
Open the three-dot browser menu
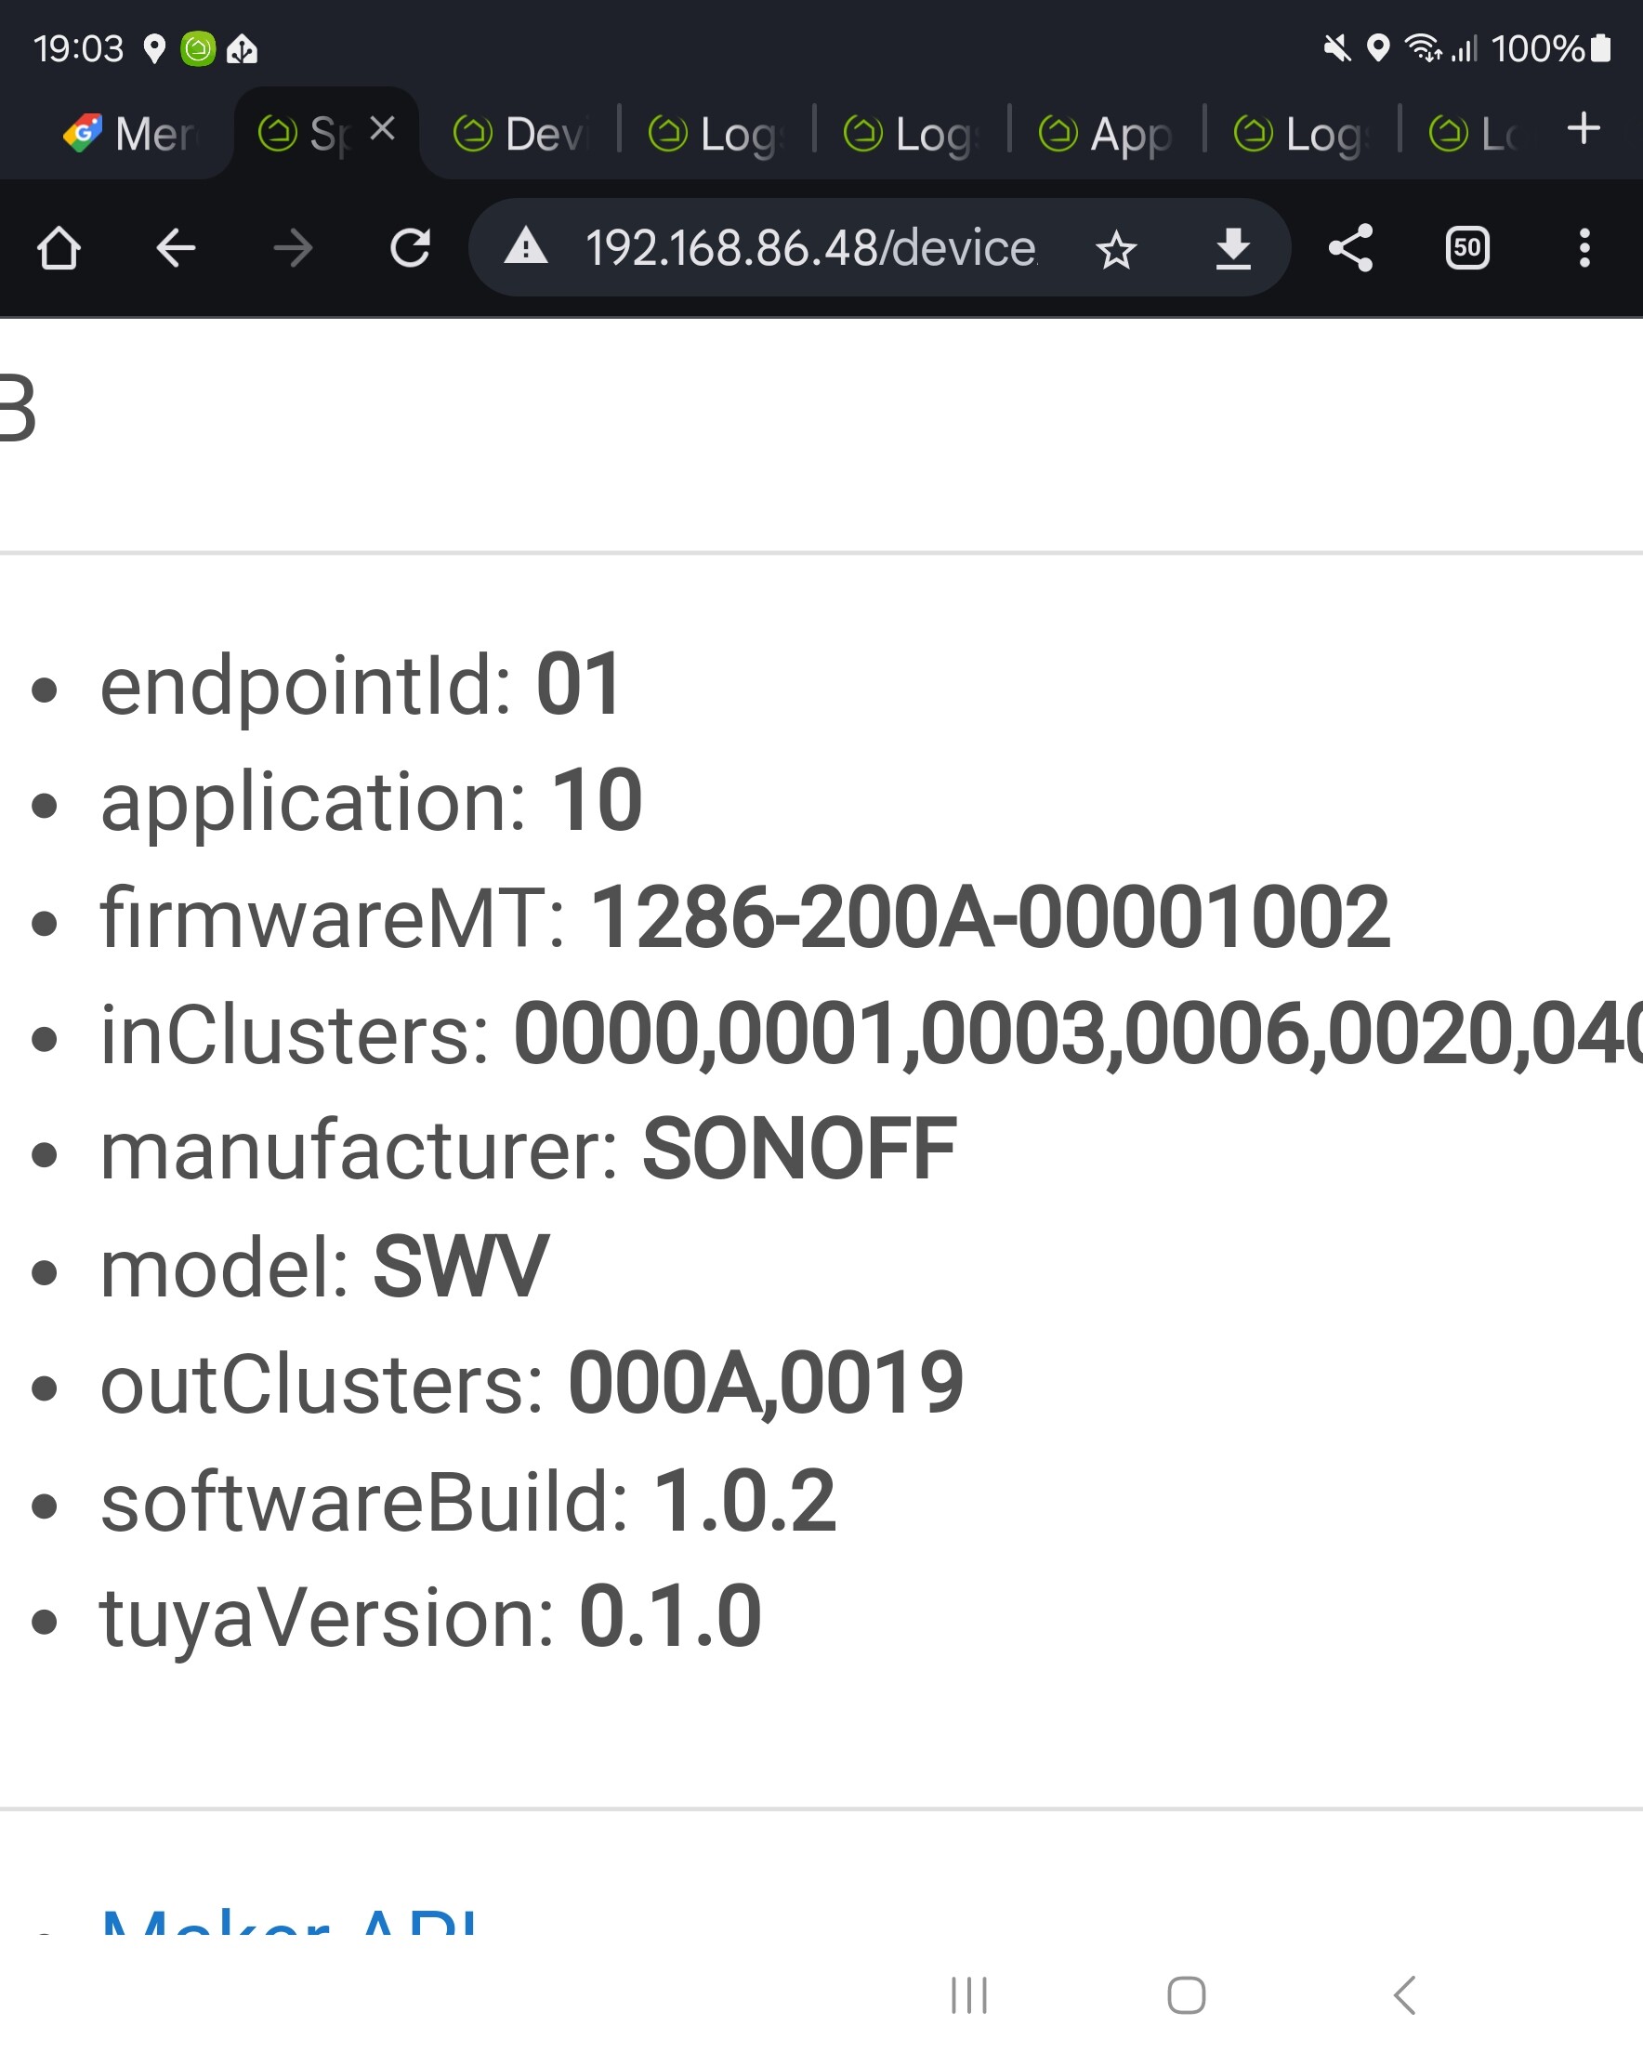[1584, 247]
